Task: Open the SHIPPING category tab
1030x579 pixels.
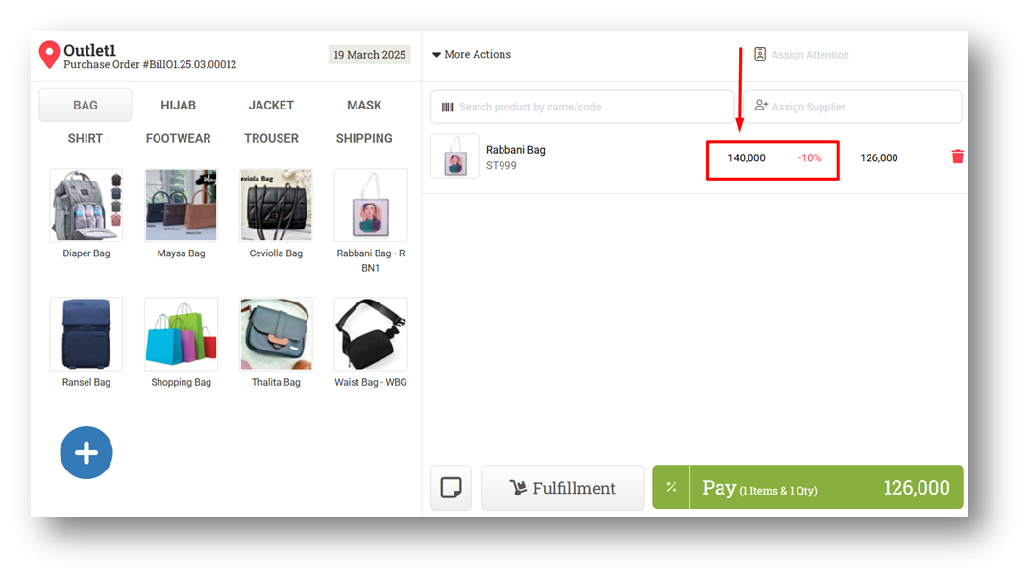Action: click(364, 138)
